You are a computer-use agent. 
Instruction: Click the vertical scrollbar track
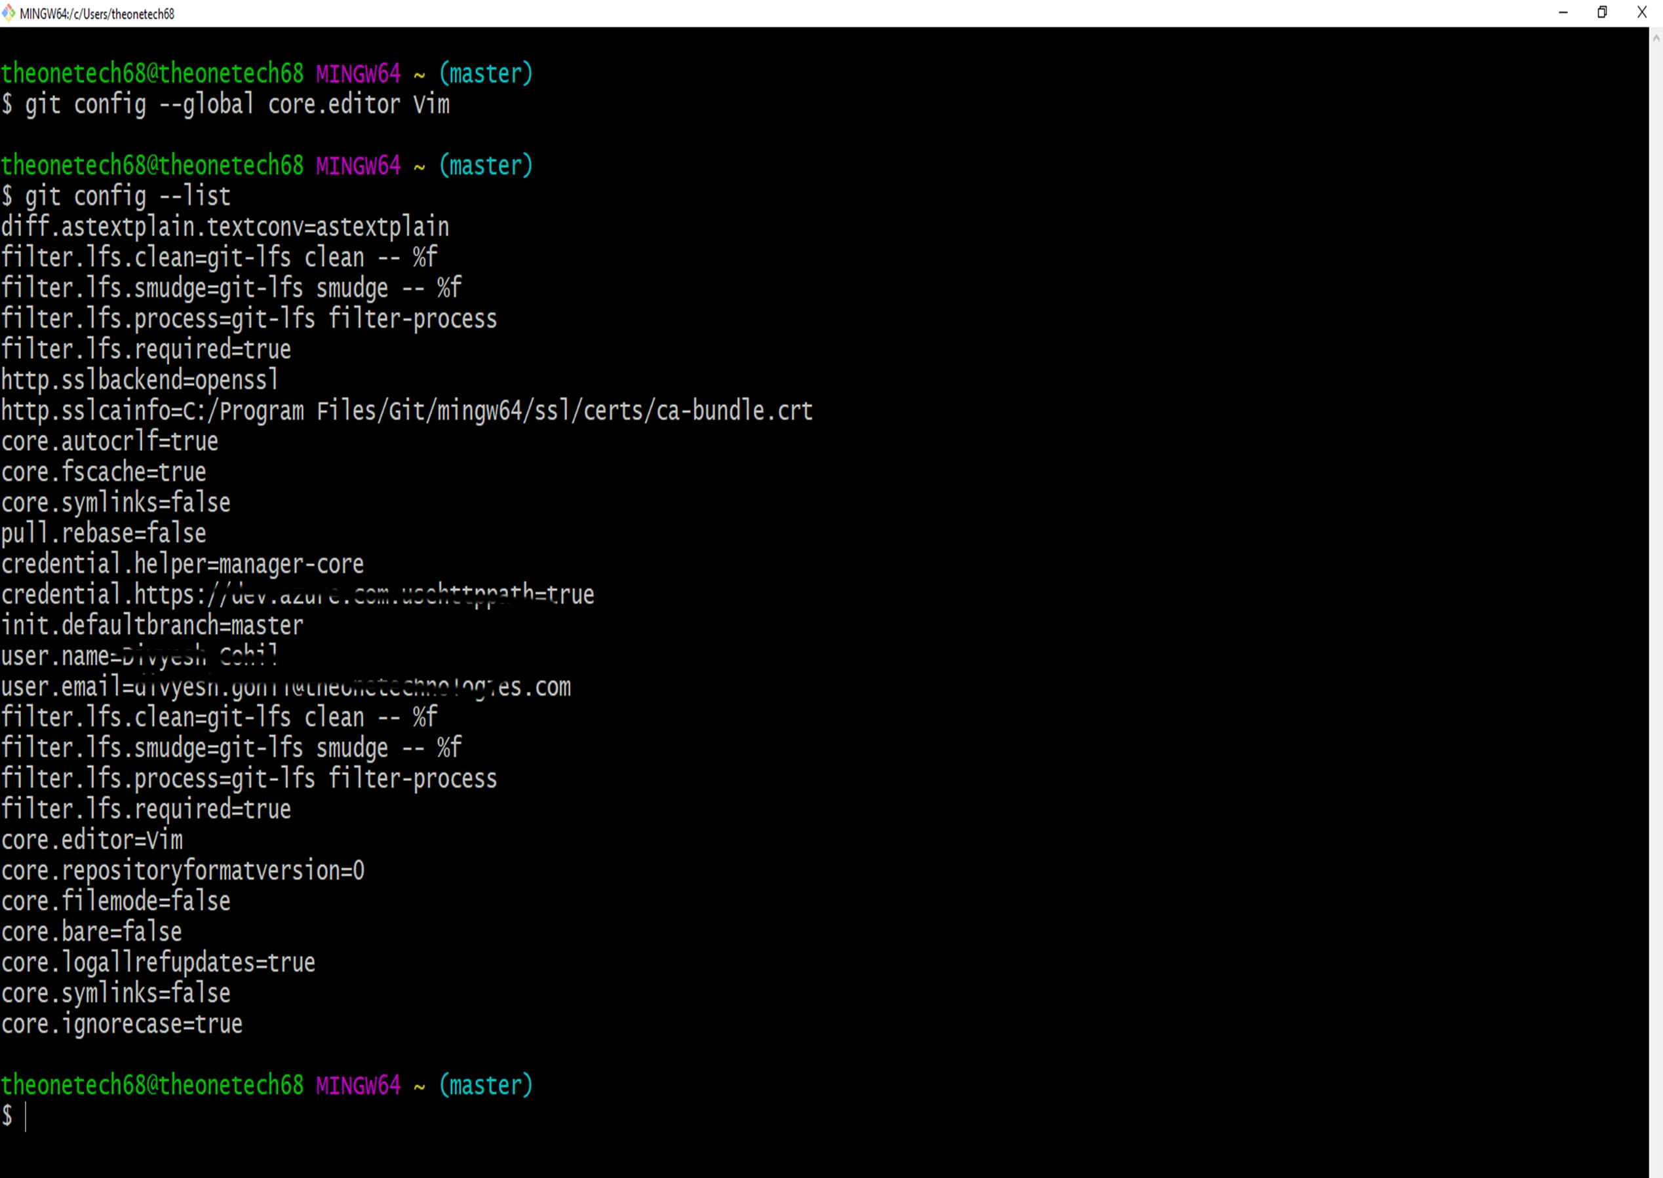[1655, 580]
